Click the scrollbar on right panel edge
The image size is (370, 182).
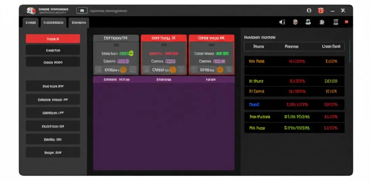[350, 51]
